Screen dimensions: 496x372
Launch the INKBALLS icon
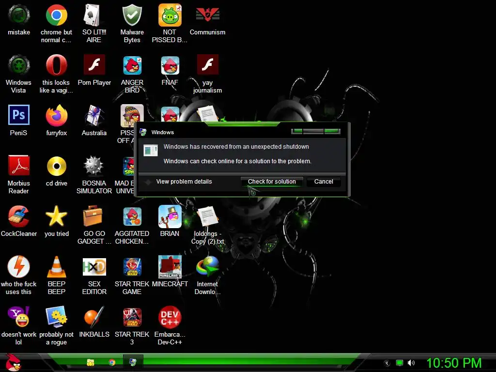94,317
